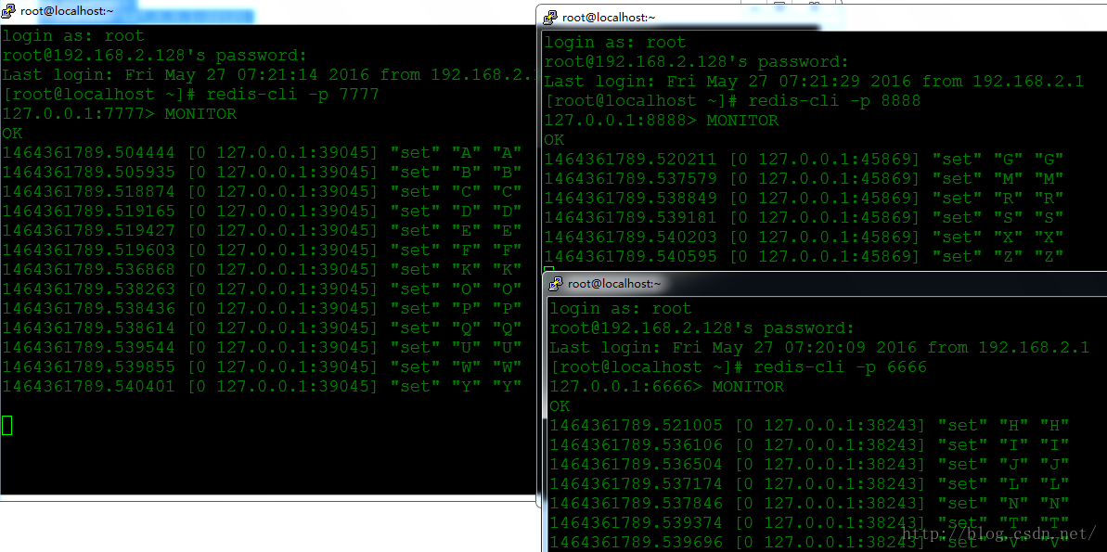1107x552 pixels.
Task: Click the password prompt line in 8888 window
Action: click(x=697, y=62)
